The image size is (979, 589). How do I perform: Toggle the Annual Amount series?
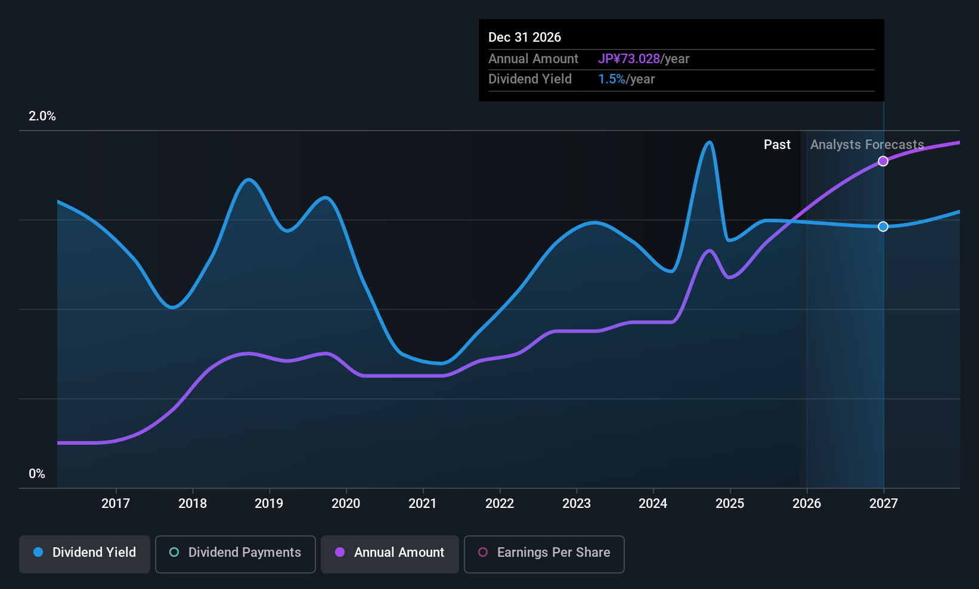[390, 554]
